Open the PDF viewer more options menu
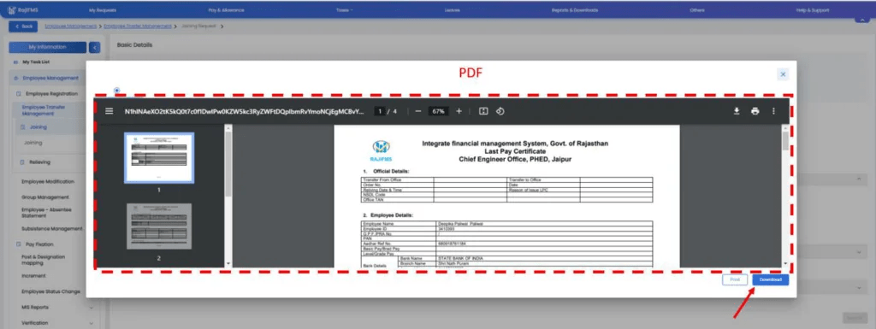This screenshot has height=329, width=876. [773, 111]
